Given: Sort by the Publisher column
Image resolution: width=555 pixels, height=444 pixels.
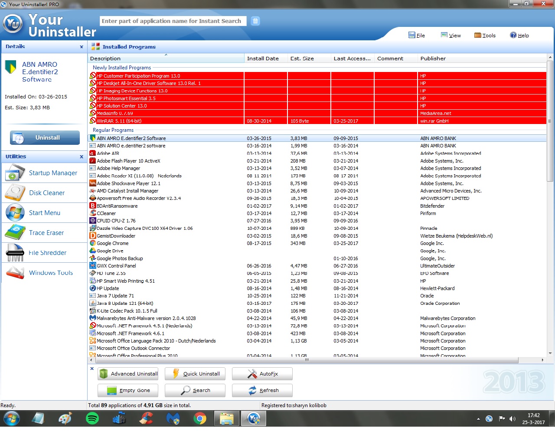Looking at the screenshot, I should click(x=482, y=59).
